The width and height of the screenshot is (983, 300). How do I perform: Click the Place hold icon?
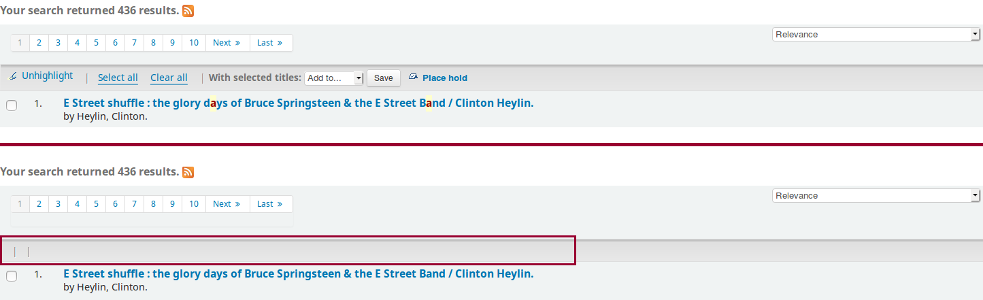(x=413, y=78)
